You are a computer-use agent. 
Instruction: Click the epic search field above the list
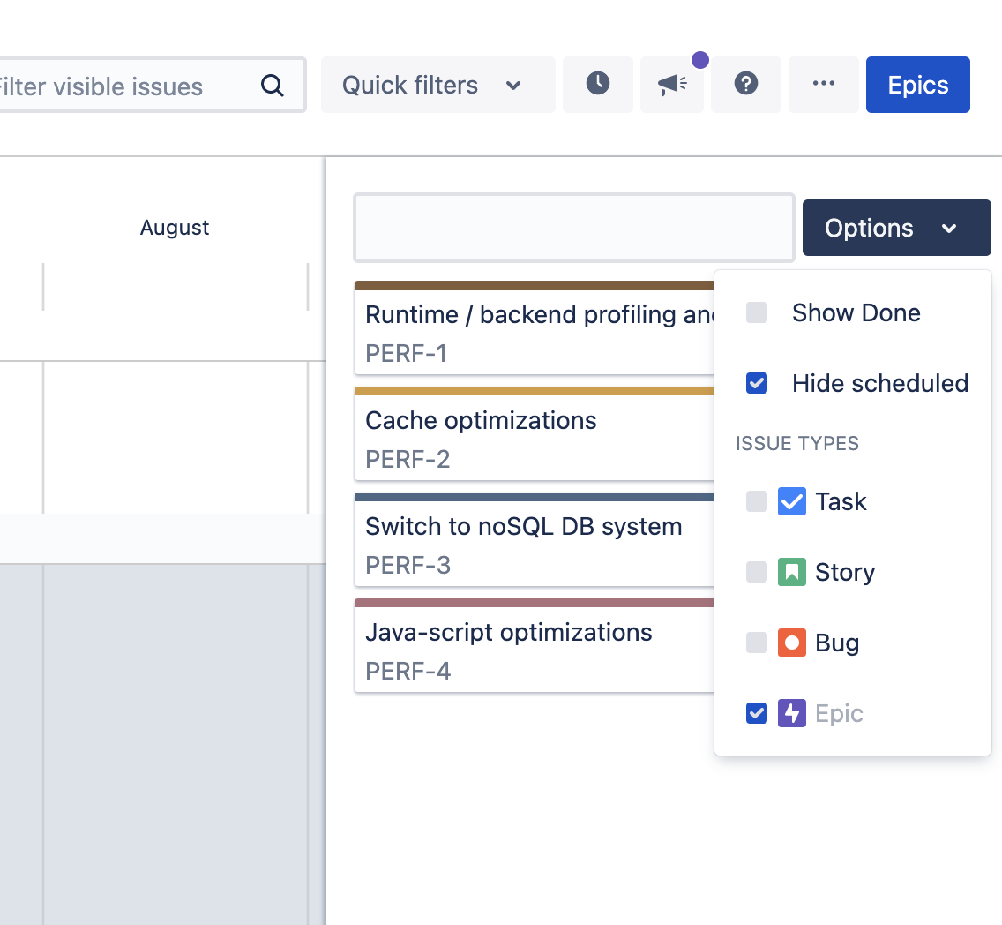[x=574, y=229]
